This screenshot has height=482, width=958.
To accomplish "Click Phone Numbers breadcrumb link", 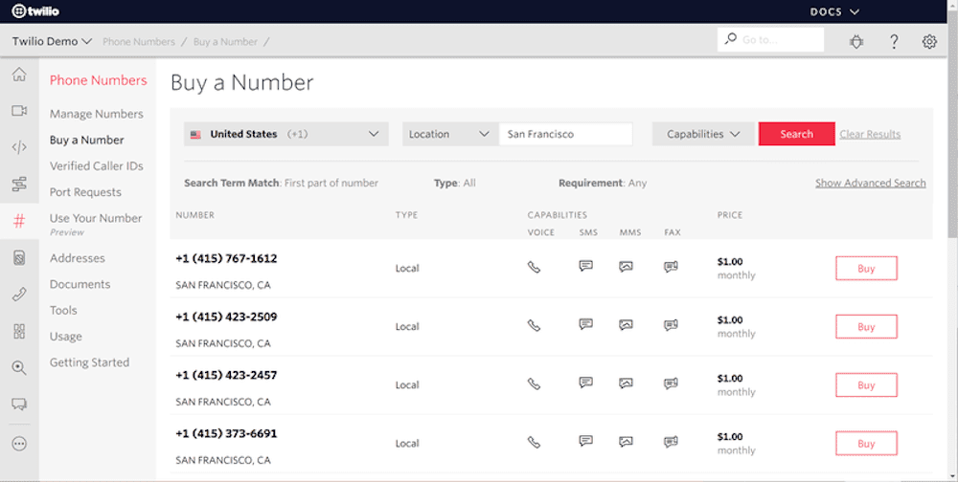I will pos(139,41).
